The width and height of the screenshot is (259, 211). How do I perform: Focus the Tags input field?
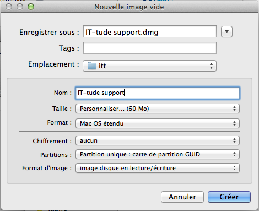point(150,48)
